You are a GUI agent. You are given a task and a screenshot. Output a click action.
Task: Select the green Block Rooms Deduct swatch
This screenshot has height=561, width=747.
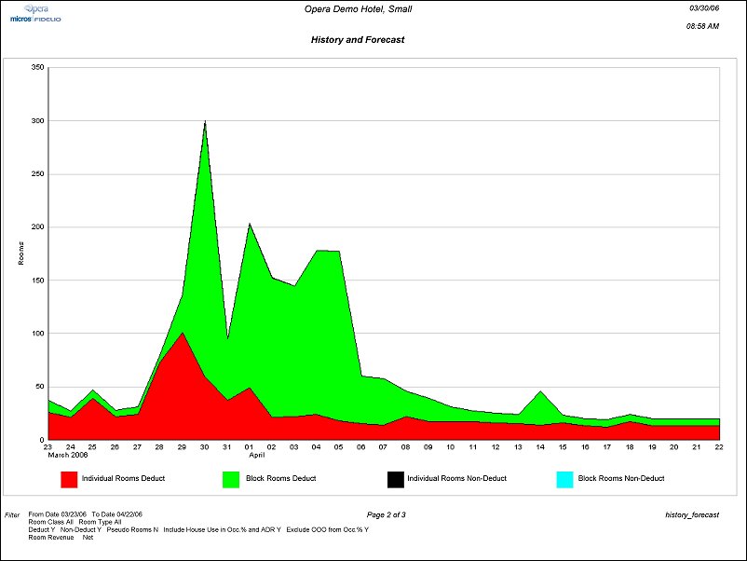click(232, 479)
